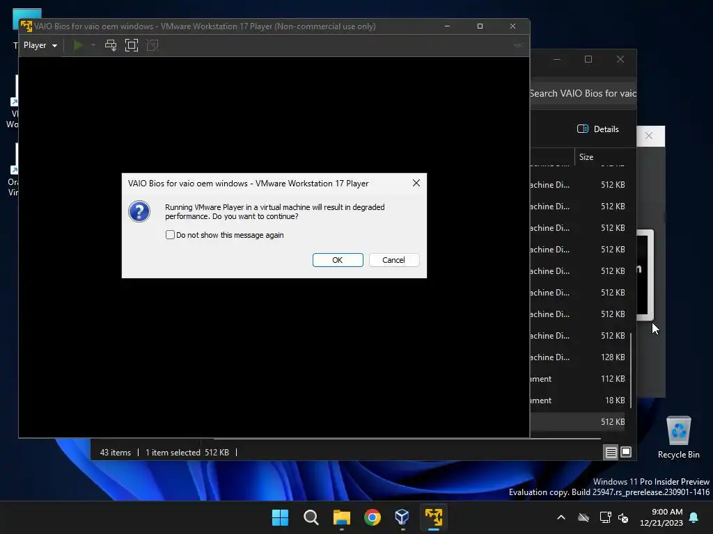Open VirtualBox from the taskbar

(x=402, y=517)
